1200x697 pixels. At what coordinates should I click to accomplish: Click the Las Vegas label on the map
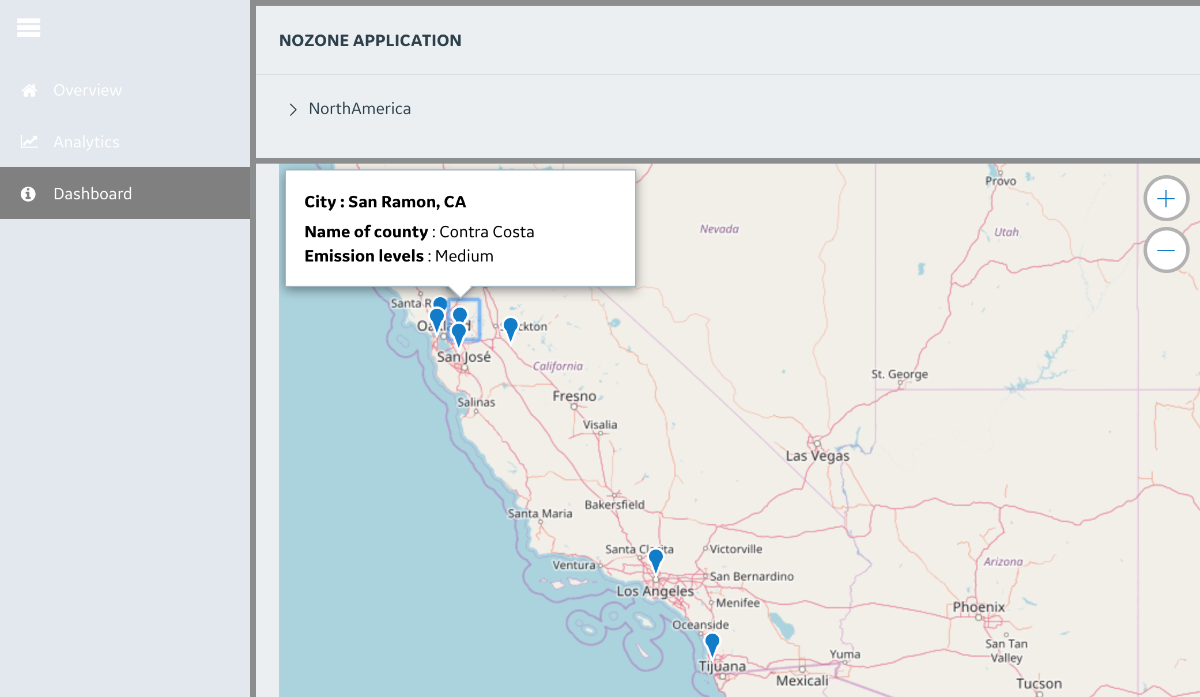817,456
